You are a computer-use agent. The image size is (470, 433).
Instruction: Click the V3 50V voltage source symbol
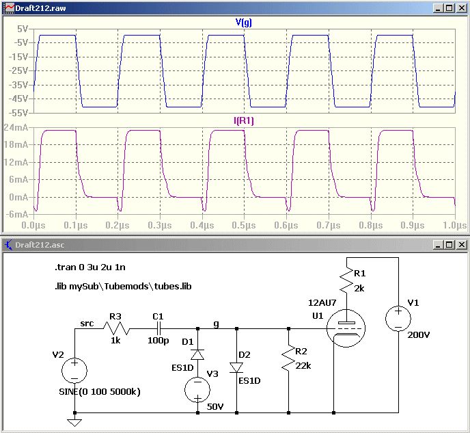tap(197, 390)
